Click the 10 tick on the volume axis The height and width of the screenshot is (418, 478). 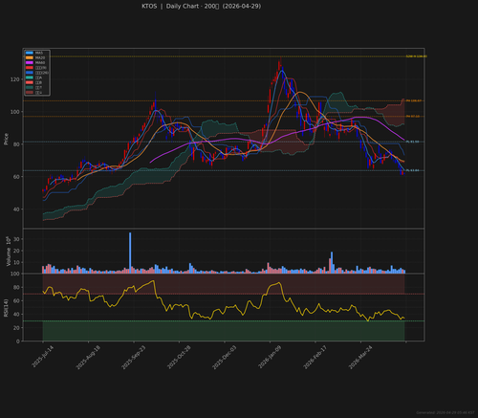coord(16,262)
